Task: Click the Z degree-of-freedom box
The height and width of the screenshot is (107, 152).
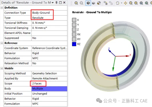Action: (74, 30)
